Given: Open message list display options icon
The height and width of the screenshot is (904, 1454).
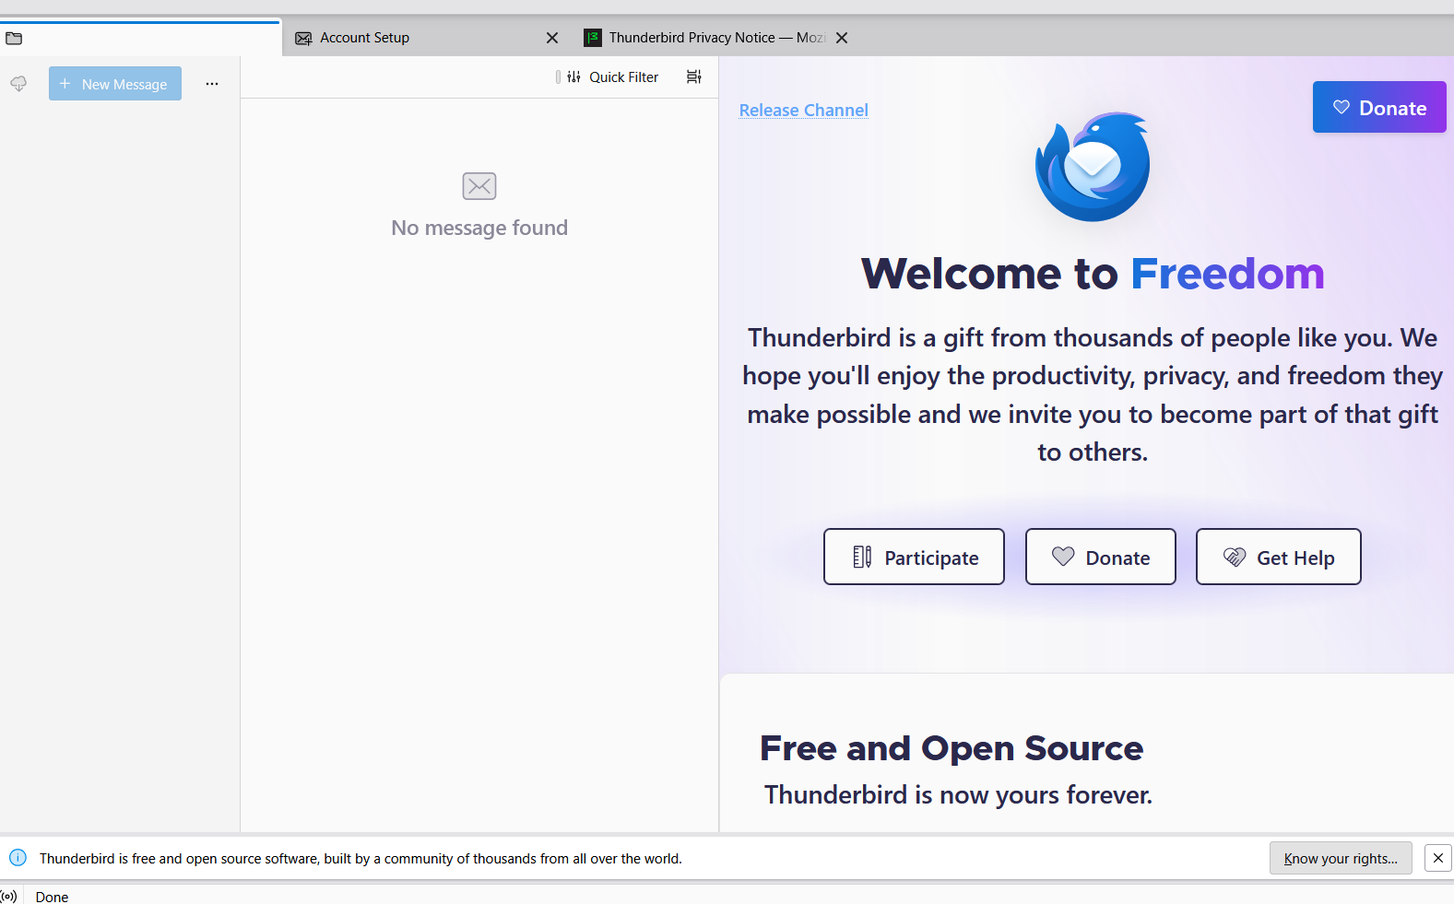Looking at the screenshot, I should click(694, 77).
